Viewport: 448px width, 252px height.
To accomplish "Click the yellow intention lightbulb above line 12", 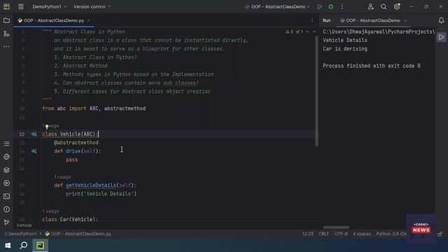I will click(47, 127).
